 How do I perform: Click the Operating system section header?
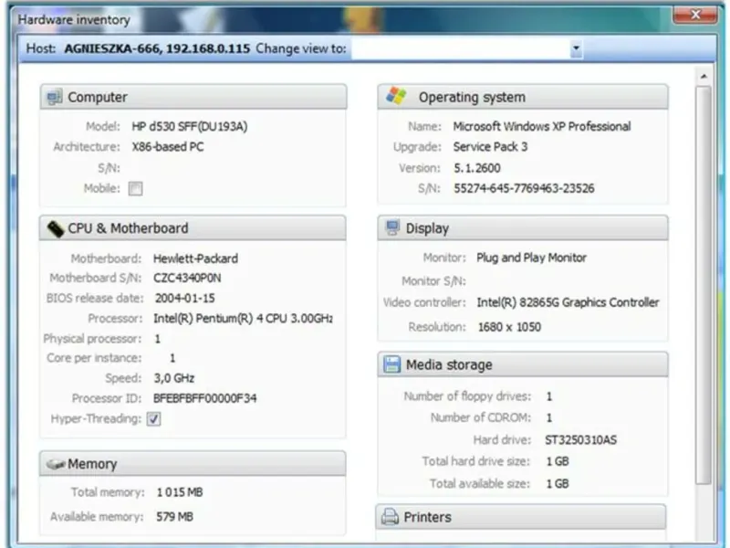click(x=523, y=97)
